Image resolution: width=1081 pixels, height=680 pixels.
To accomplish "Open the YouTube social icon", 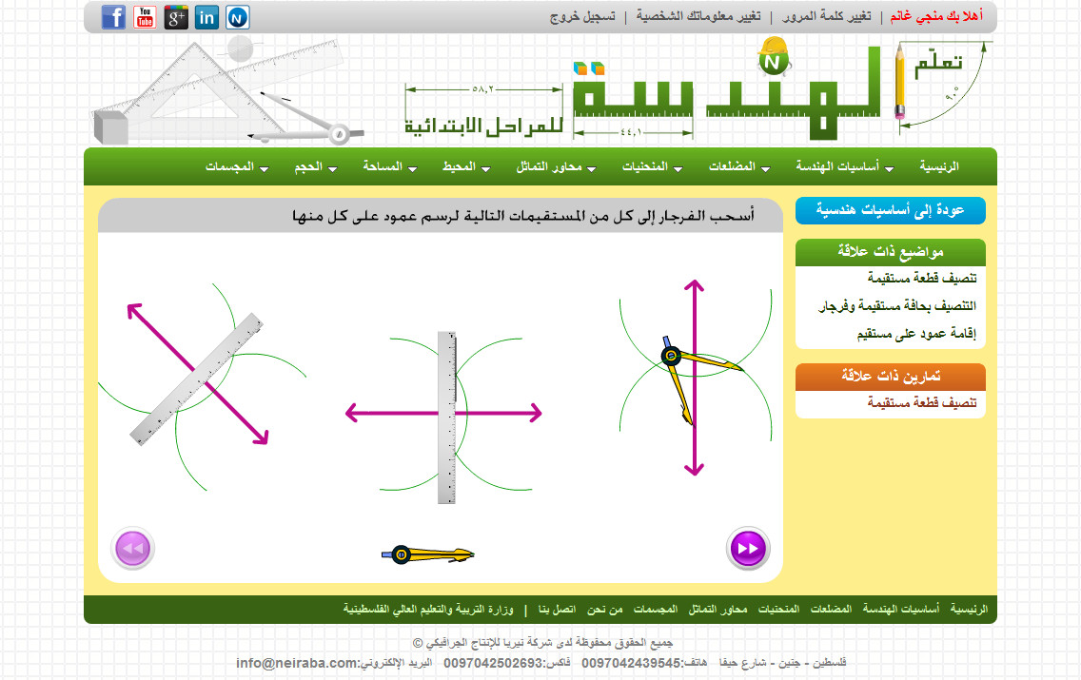I will click(145, 17).
